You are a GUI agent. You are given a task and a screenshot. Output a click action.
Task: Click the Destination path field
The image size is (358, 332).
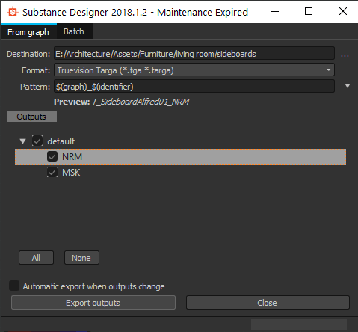(x=194, y=53)
